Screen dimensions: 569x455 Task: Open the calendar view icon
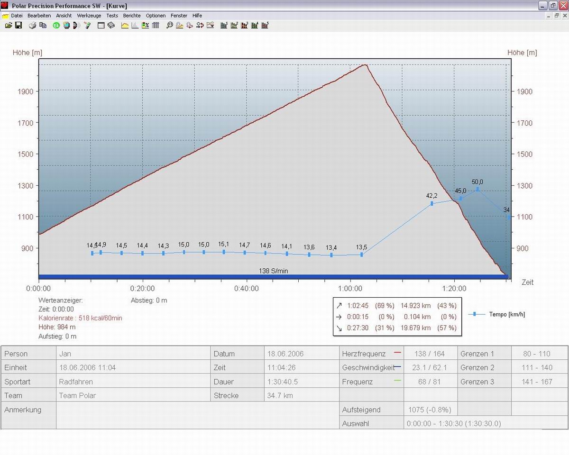click(101, 25)
